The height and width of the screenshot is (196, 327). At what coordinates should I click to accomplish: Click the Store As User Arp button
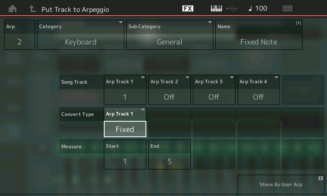[x=281, y=185]
